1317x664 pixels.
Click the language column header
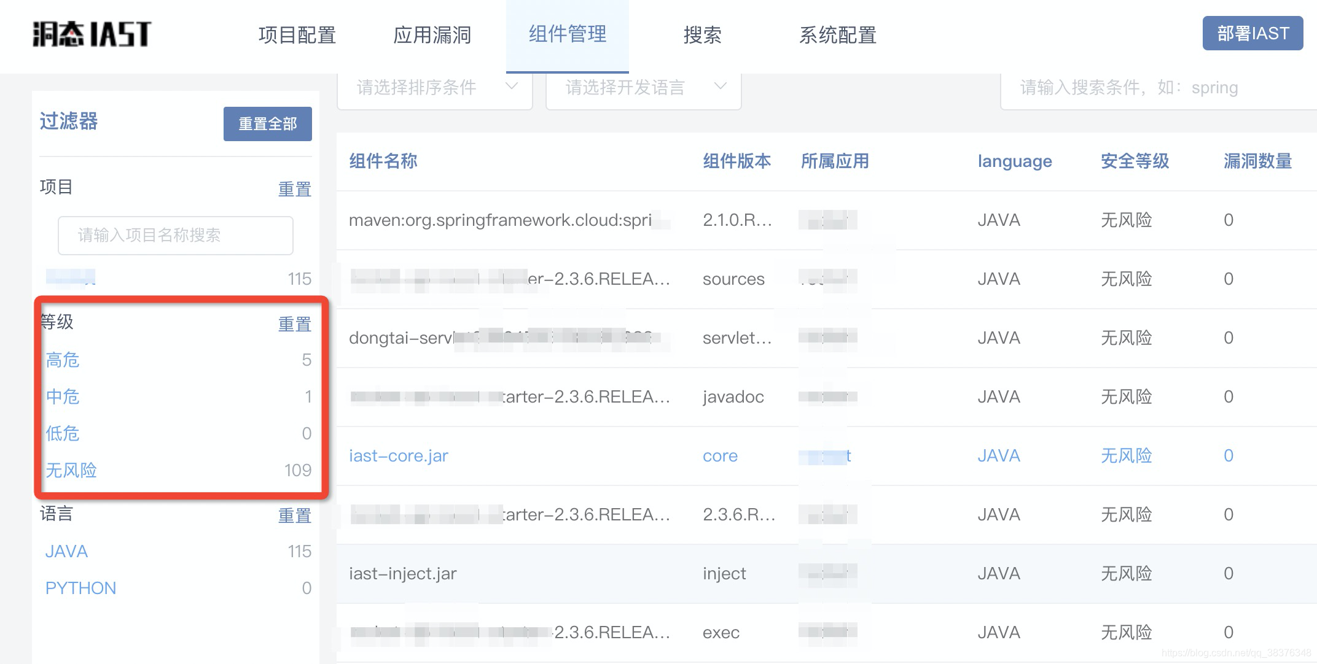(x=1015, y=161)
